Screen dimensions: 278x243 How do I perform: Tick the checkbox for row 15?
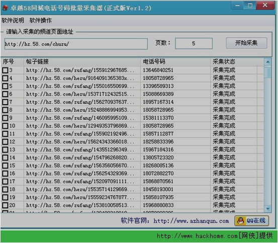click(x=5, y=166)
